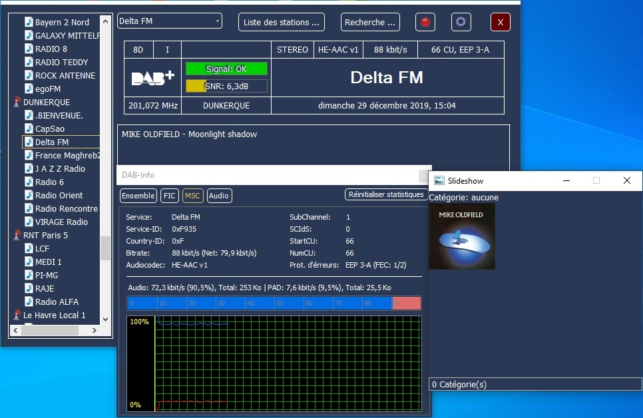643x418 pixels.
Task: Click the RNT Paris 5 antenna icon
Action: 17,235
